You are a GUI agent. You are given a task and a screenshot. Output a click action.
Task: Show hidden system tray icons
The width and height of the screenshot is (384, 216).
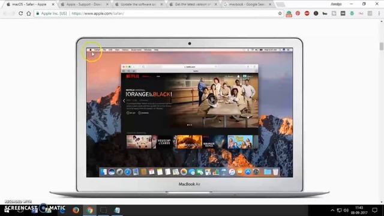(332, 210)
